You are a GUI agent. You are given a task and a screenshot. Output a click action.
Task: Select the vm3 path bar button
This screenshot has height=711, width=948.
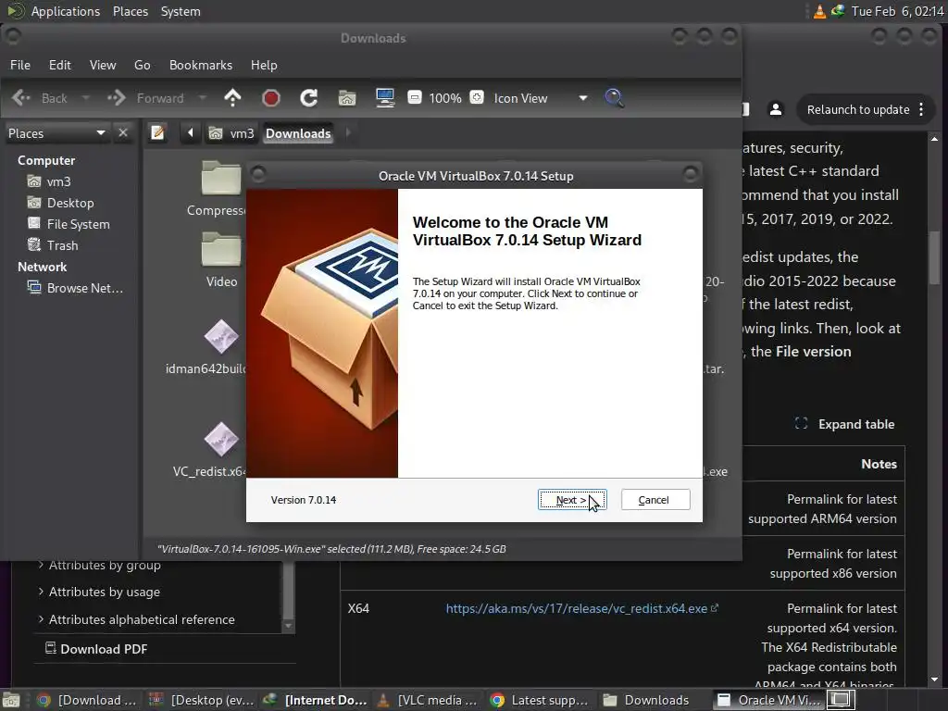click(231, 133)
